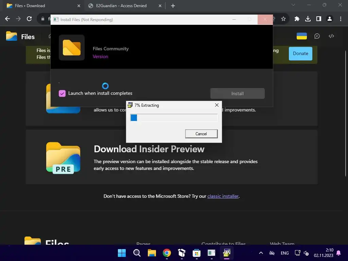Open Chrome three-dot menu
348x261 pixels.
click(x=341, y=19)
